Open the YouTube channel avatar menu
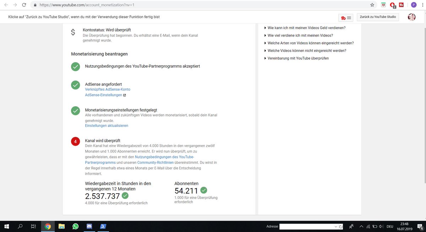Image resolution: width=426 pixels, height=232 pixels. (x=411, y=17)
